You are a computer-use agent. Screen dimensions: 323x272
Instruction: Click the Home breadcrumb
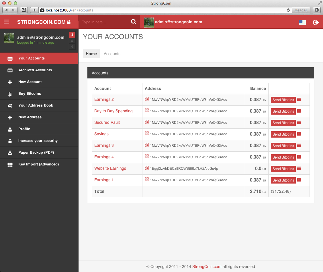tap(91, 54)
